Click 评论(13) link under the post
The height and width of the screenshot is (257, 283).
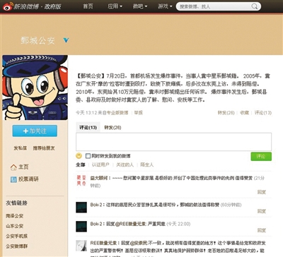(263, 113)
